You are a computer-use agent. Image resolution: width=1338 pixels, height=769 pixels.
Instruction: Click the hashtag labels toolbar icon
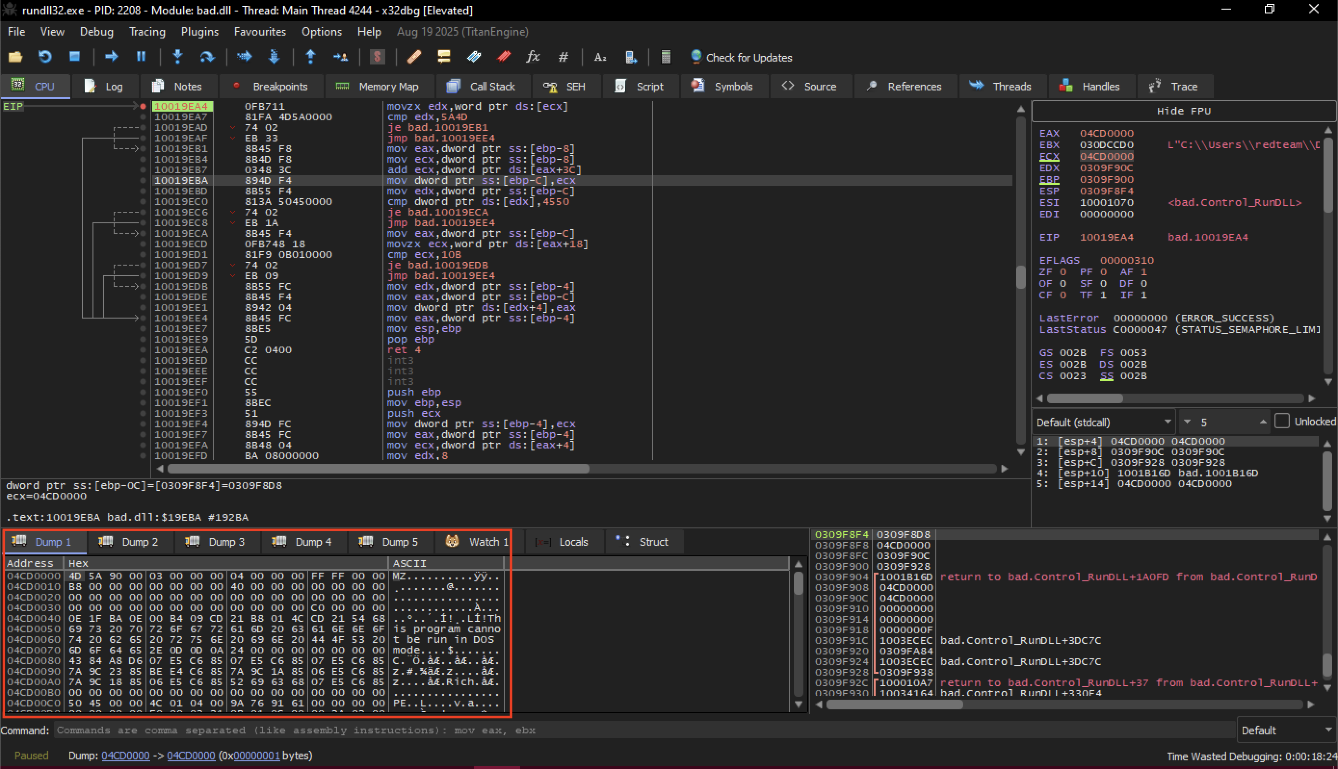point(564,56)
